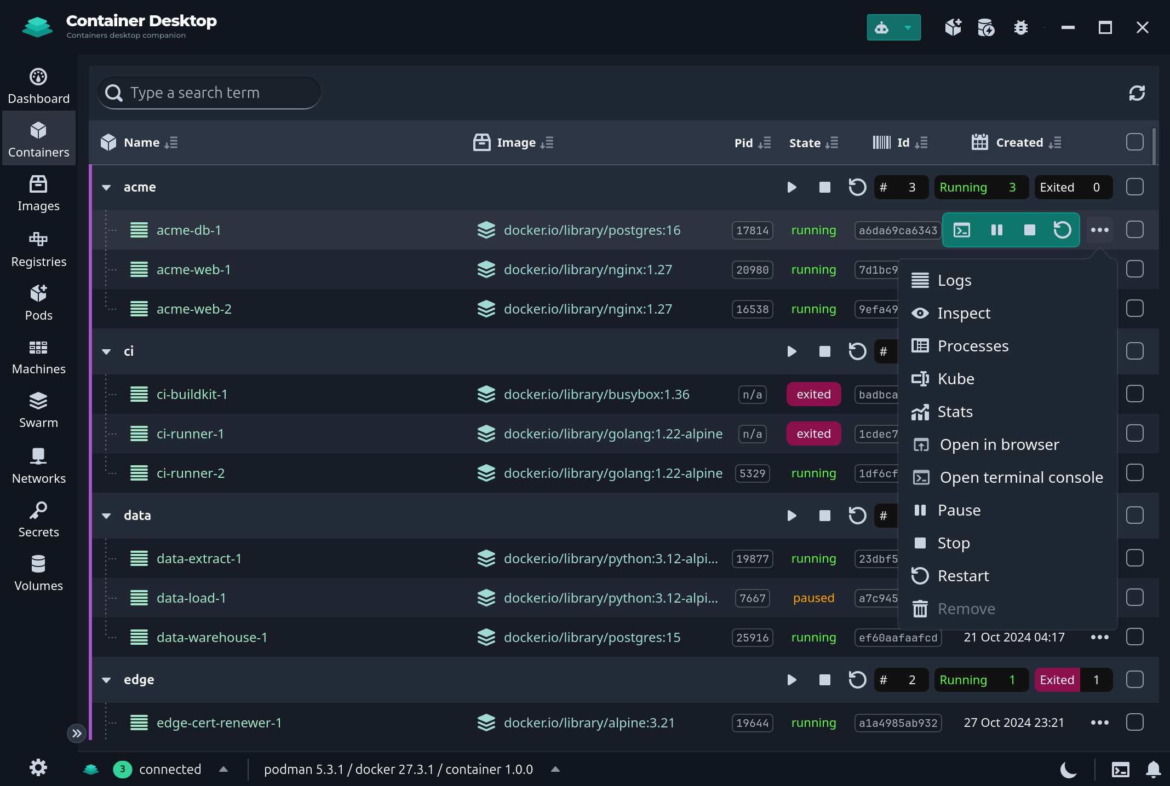The image size is (1170, 786).
Task: Pause acme-db-1 using green toolbar icon
Action: (997, 230)
